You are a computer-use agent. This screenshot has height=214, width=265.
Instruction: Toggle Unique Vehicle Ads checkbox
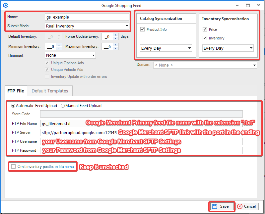[47, 70]
